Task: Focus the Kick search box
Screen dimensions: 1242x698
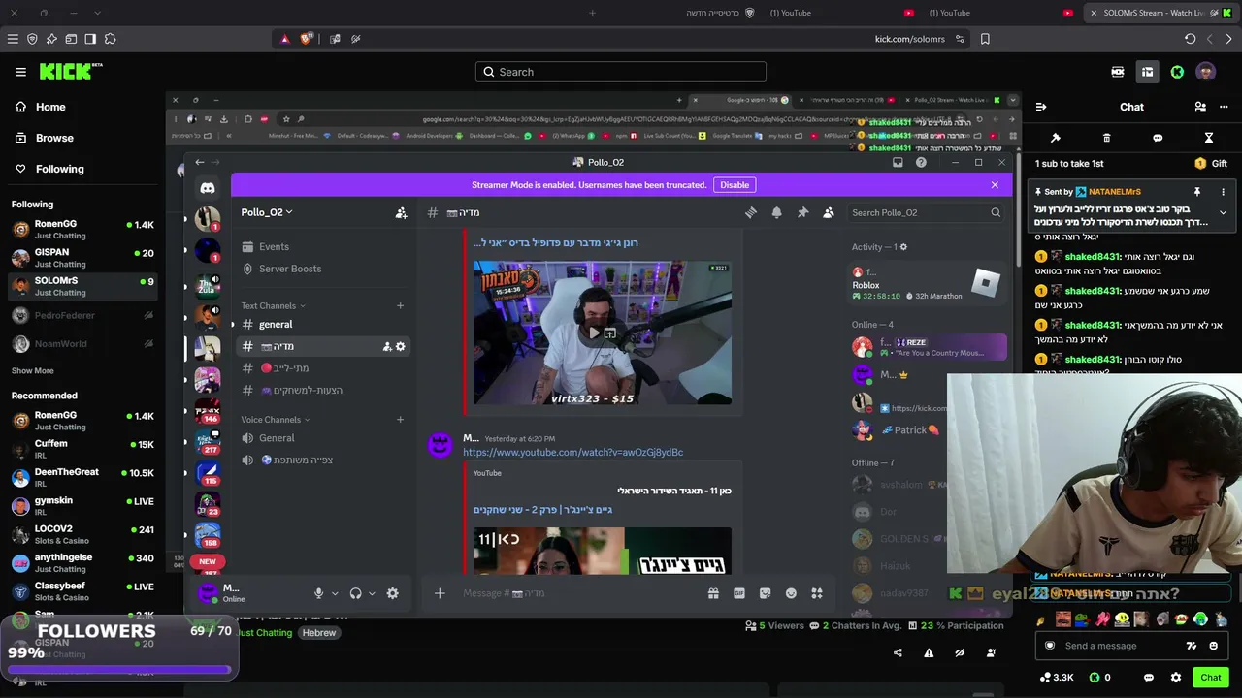Action: coord(621,72)
